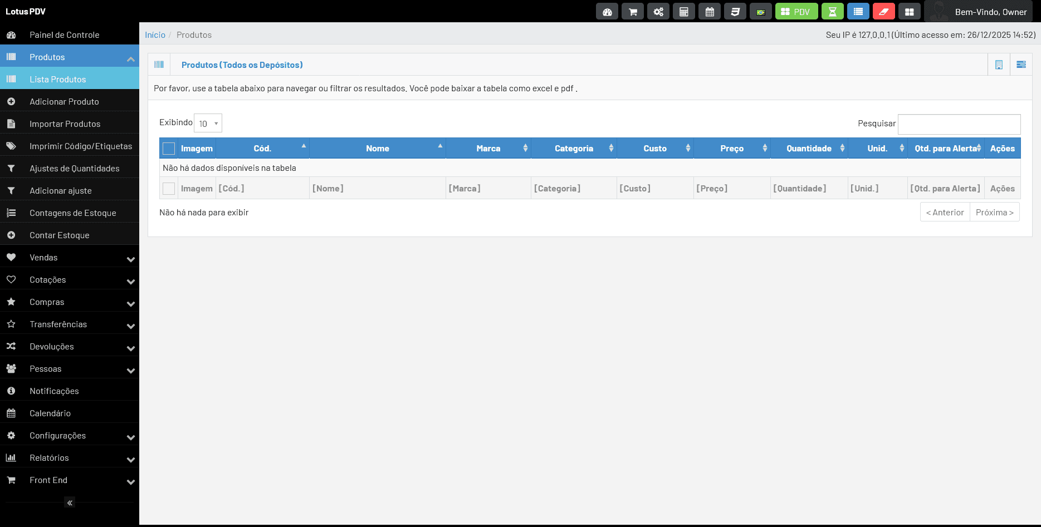Open the calculator icon in top bar
This screenshot has width=1041, height=527.
pyautogui.click(x=684, y=12)
